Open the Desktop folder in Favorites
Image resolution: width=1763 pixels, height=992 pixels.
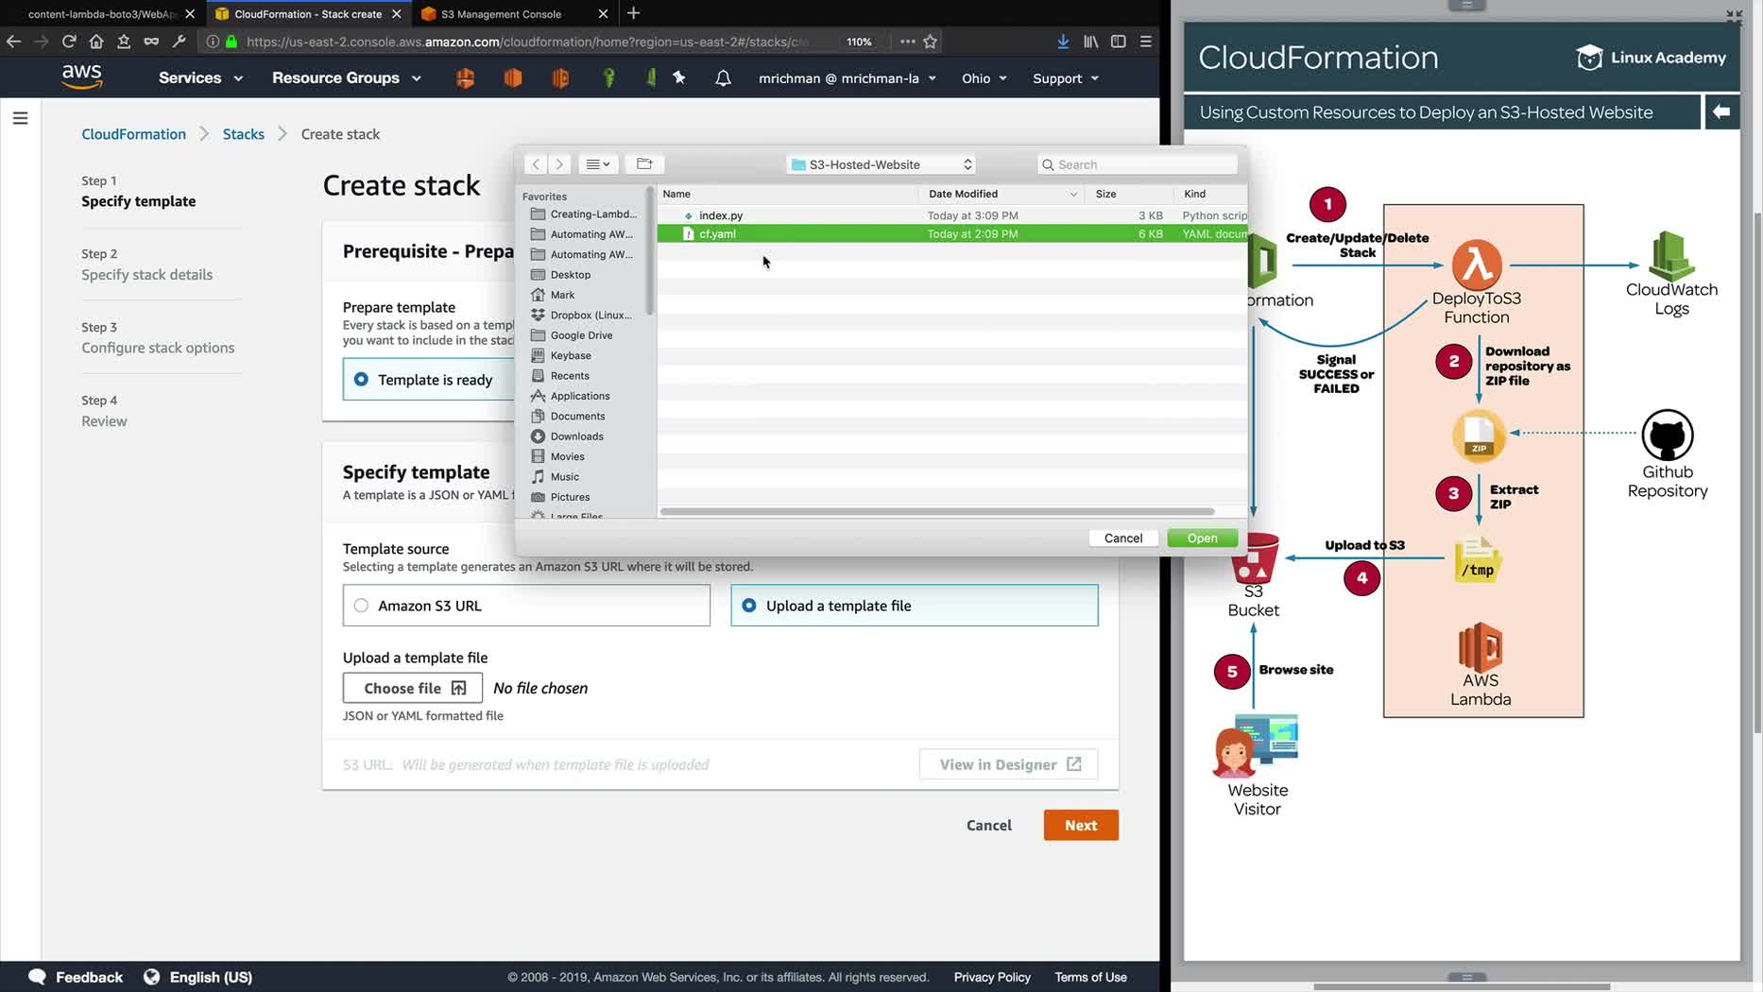pyautogui.click(x=570, y=275)
